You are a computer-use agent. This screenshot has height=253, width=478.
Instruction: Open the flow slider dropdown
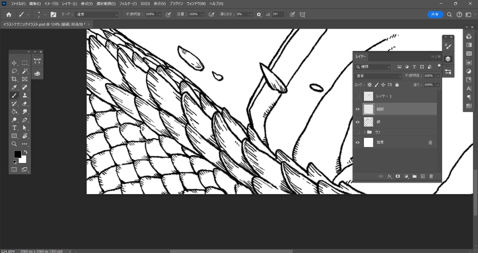pyautogui.click(x=203, y=14)
